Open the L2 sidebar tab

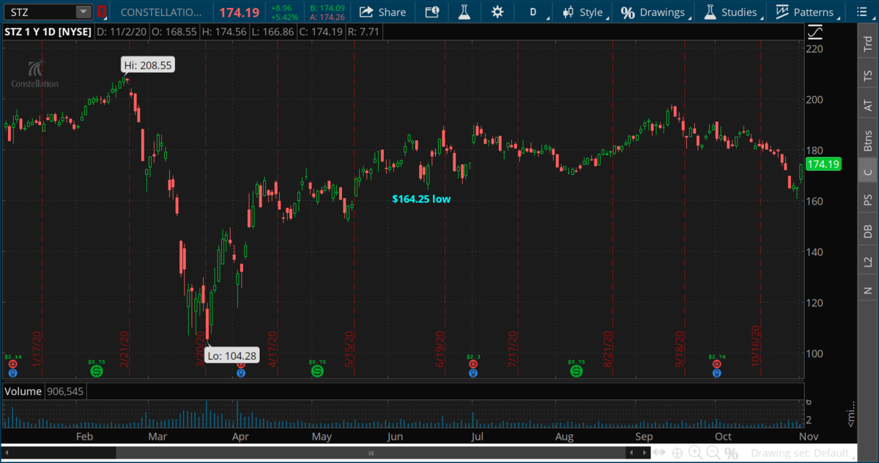(x=868, y=261)
